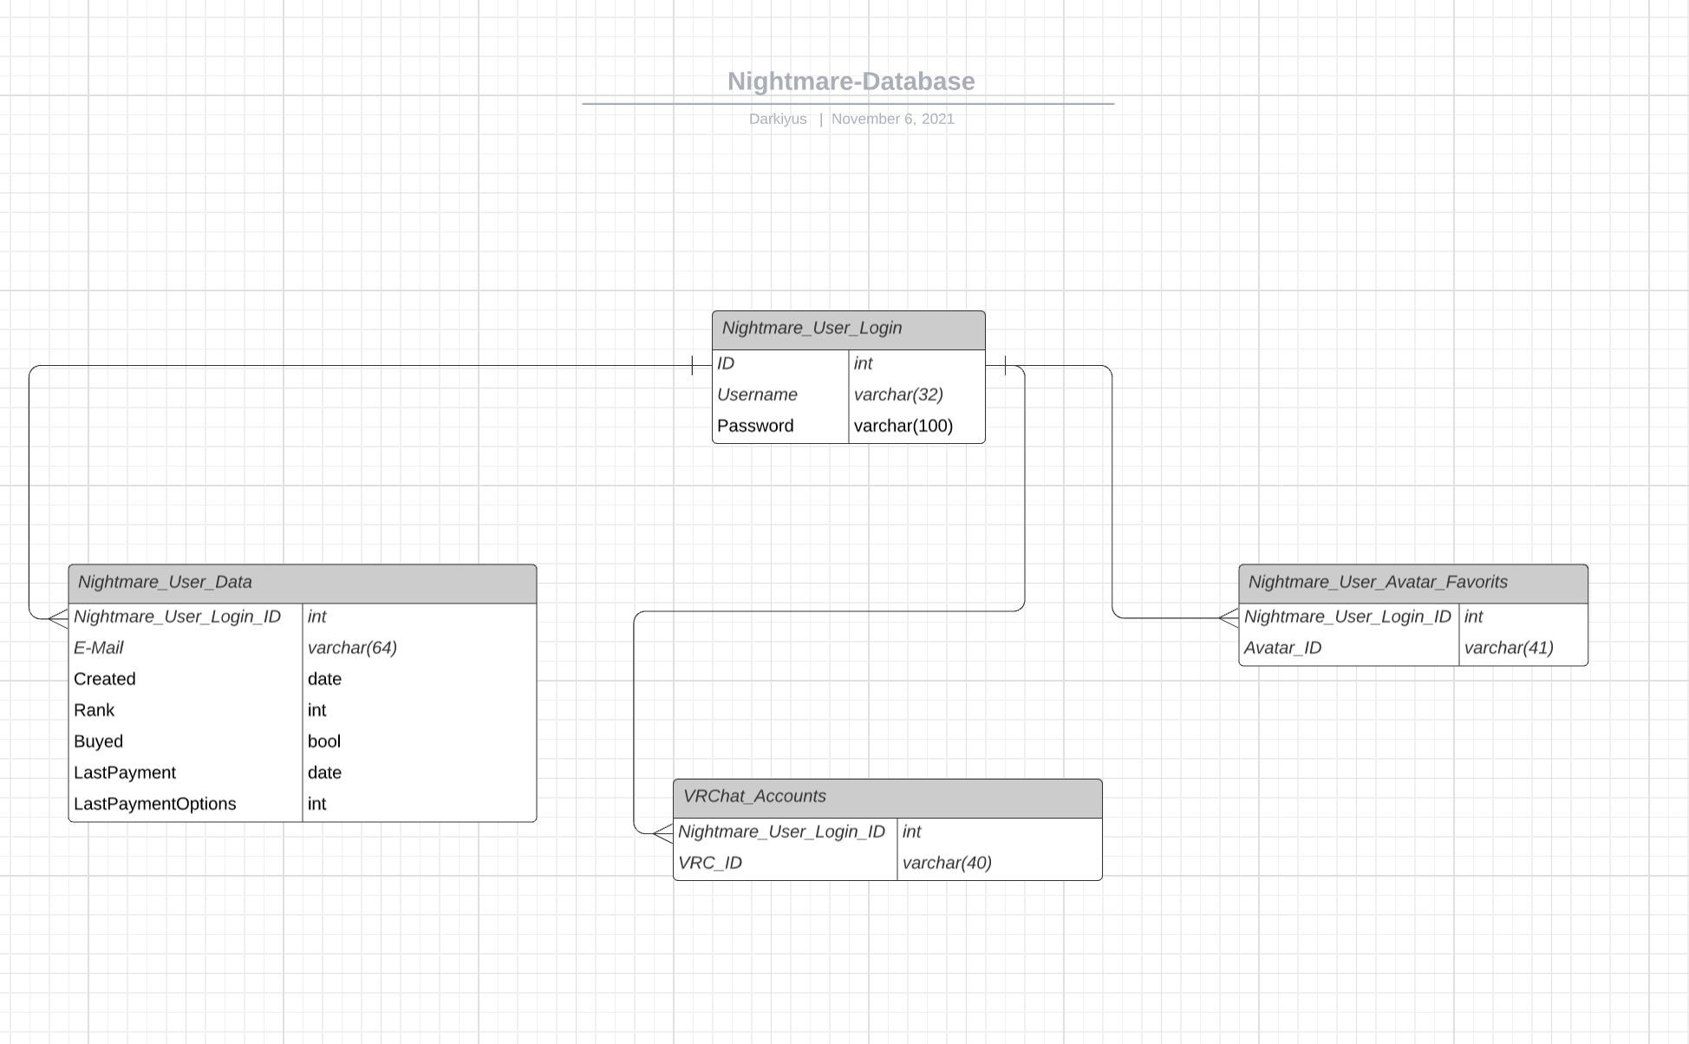Click the date November 6, 2021
1689x1044 pixels.
[x=893, y=120]
